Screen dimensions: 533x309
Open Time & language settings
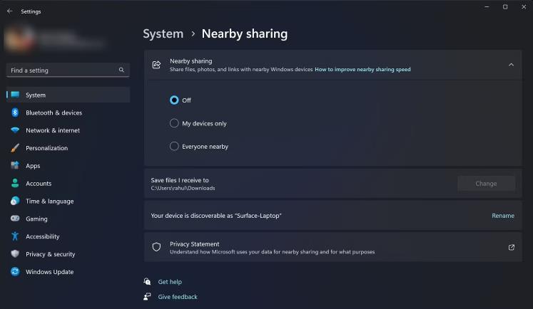pyautogui.click(x=68, y=201)
